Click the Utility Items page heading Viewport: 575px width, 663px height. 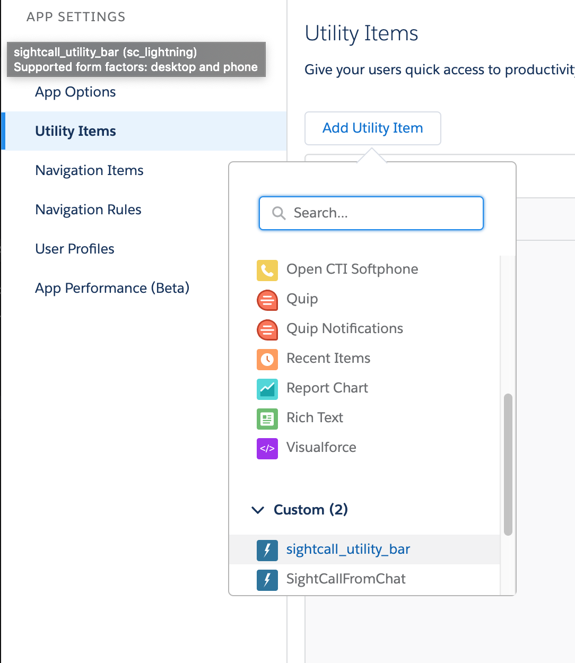click(362, 34)
